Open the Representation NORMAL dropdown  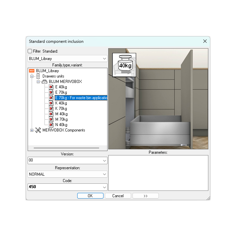(x=67, y=174)
